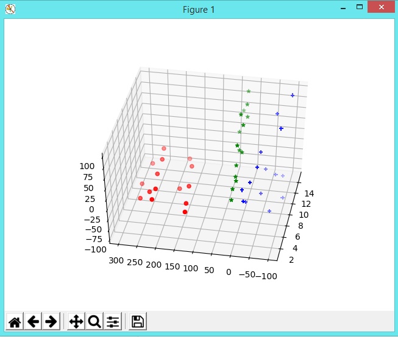Click the z-axis label "−100"
This screenshot has height=337, width=398.
(x=96, y=249)
